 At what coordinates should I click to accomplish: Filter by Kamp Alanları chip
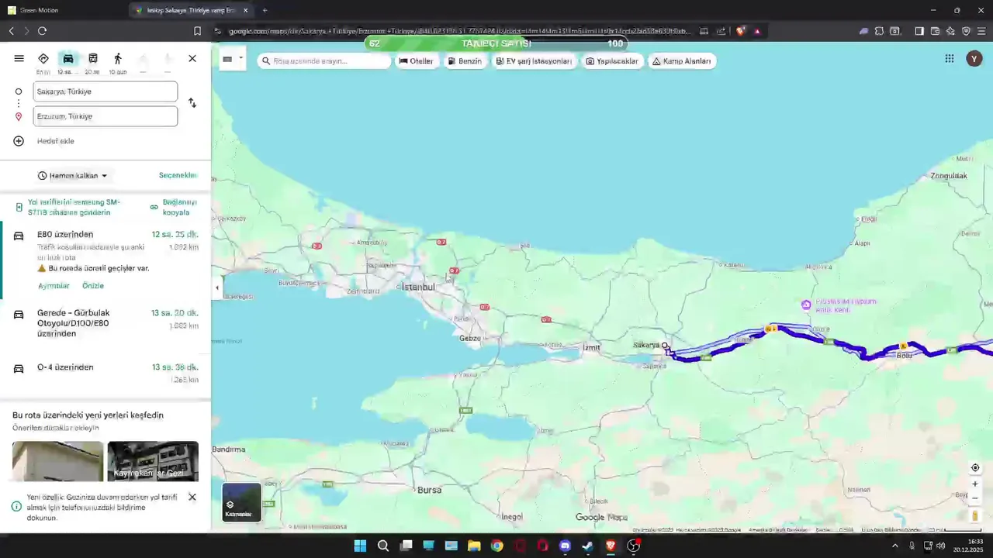[x=682, y=61]
